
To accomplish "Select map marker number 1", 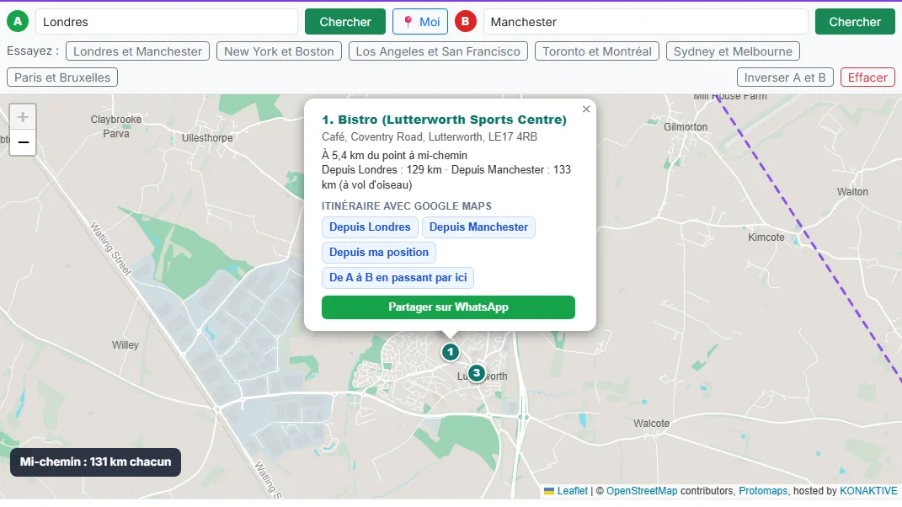I will [451, 352].
